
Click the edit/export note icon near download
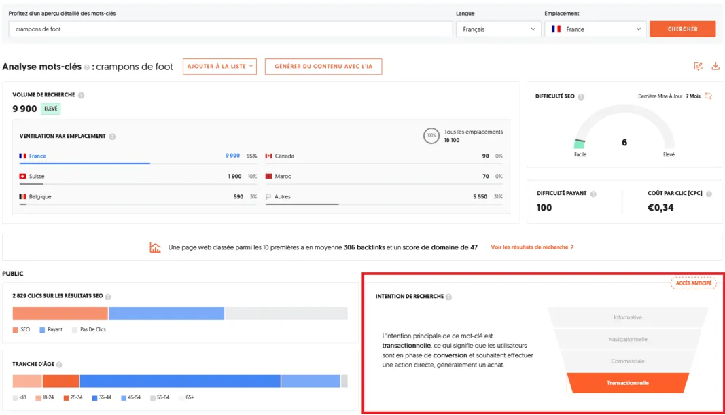tap(699, 67)
